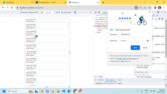Click the viewport height field 643

coord(50,12)
